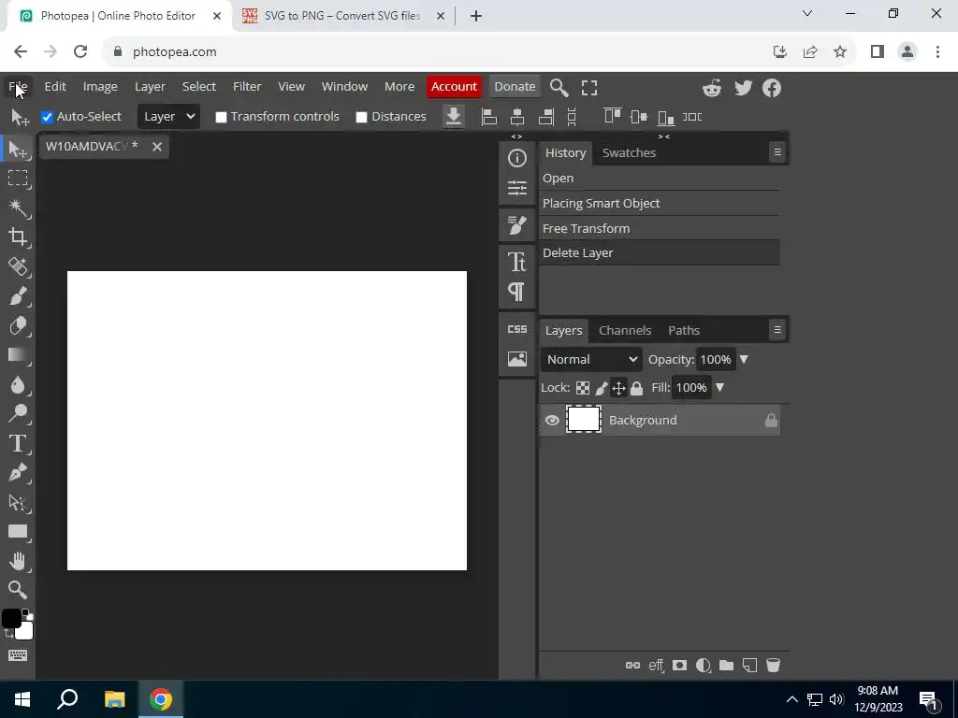The height and width of the screenshot is (718, 958).
Task: Create new adjustment layer icon
Action: [x=704, y=666]
